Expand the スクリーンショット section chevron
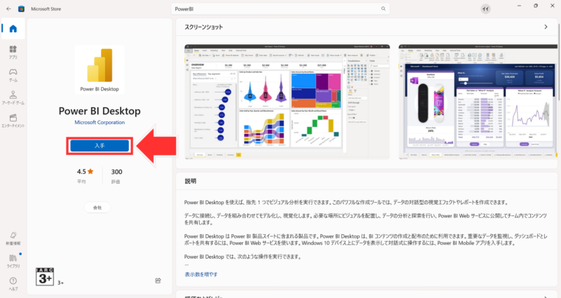The height and width of the screenshot is (298, 561). coord(546,27)
